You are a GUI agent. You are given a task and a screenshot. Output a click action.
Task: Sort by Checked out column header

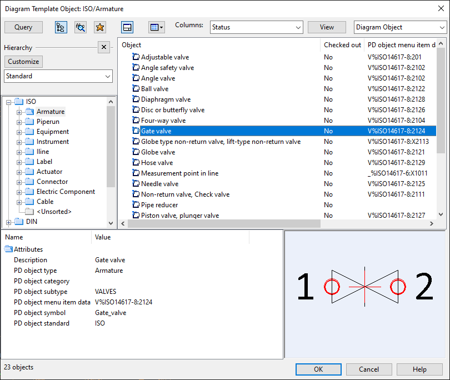[342, 45]
